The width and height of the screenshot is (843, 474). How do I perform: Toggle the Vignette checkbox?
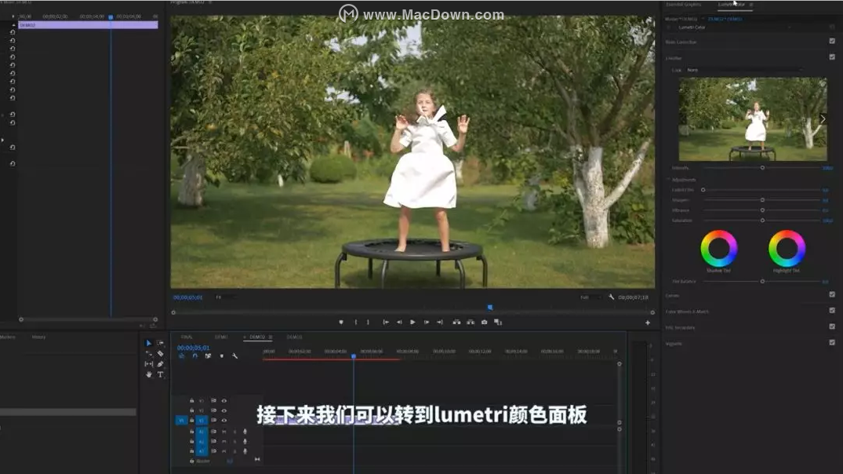tap(832, 342)
